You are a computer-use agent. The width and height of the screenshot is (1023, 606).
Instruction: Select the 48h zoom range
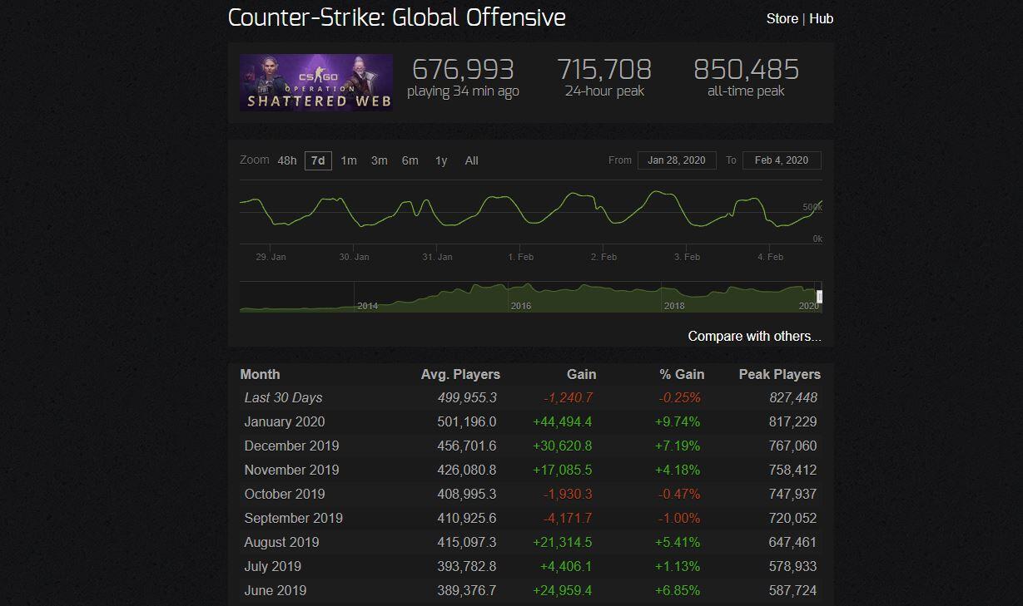tap(287, 160)
